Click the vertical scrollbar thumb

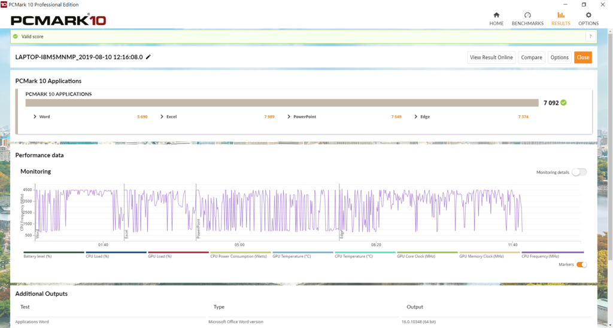[610, 146]
